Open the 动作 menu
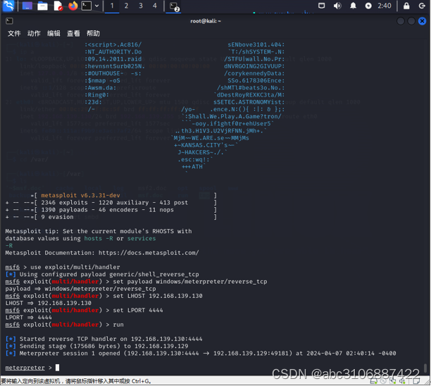431x386 pixels. 34,34
